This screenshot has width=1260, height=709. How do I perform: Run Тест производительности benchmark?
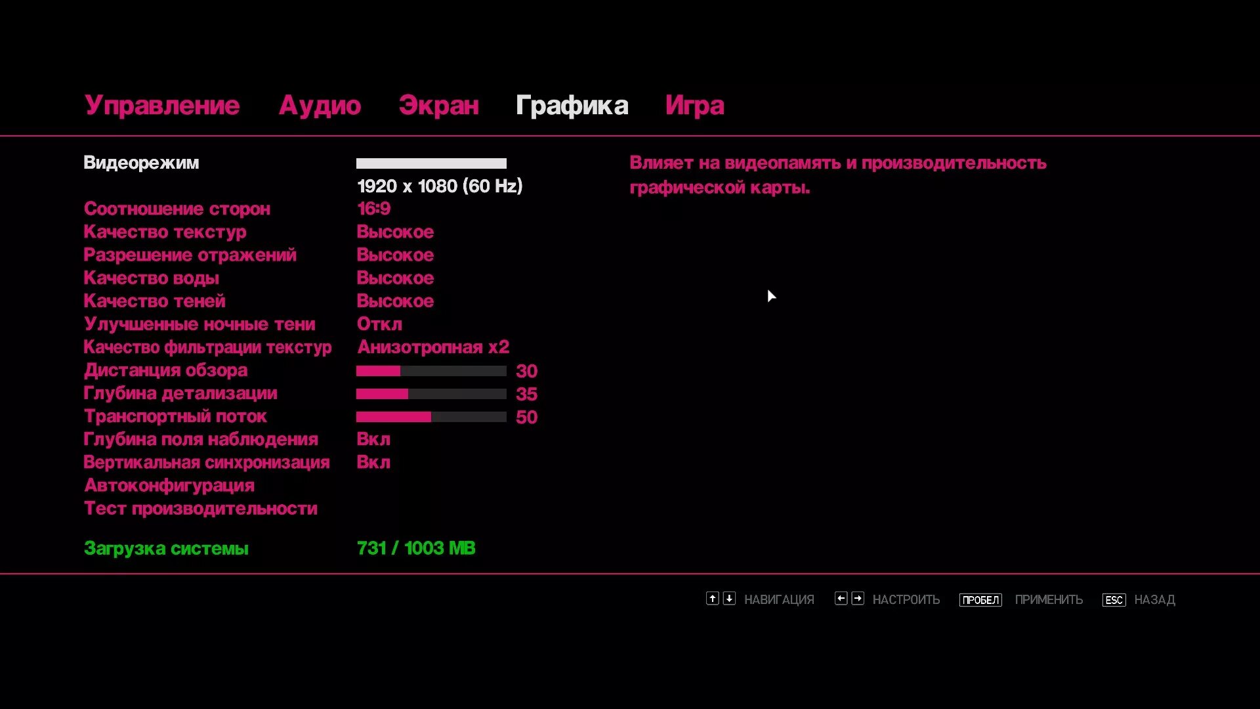tap(200, 509)
